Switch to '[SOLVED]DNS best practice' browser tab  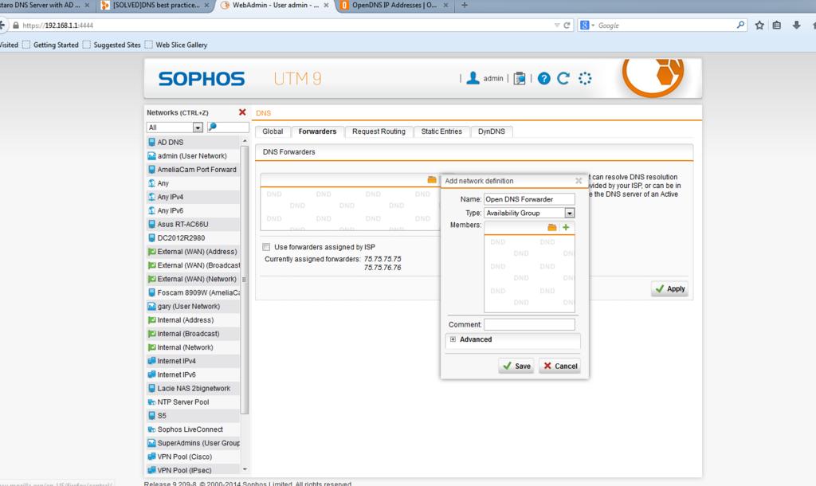(155, 6)
